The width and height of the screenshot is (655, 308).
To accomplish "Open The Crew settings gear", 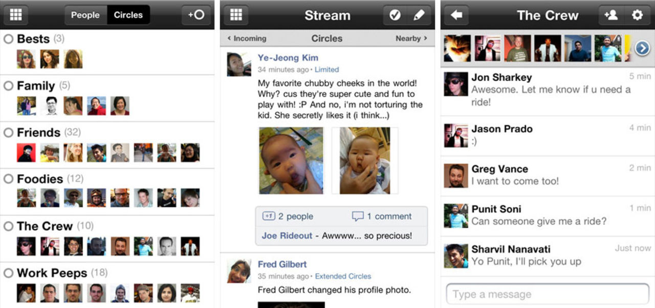I will (x=639, y=14).
